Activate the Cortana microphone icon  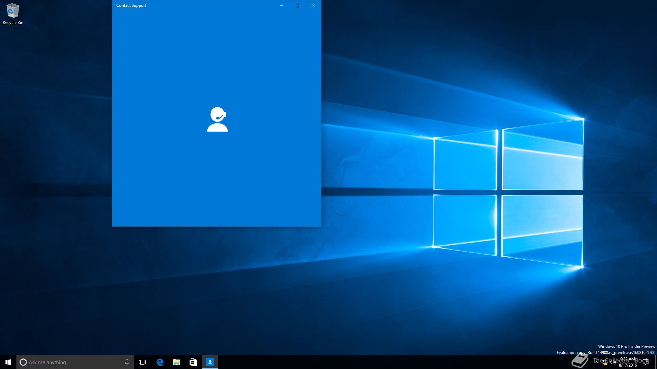coord(127,362)
